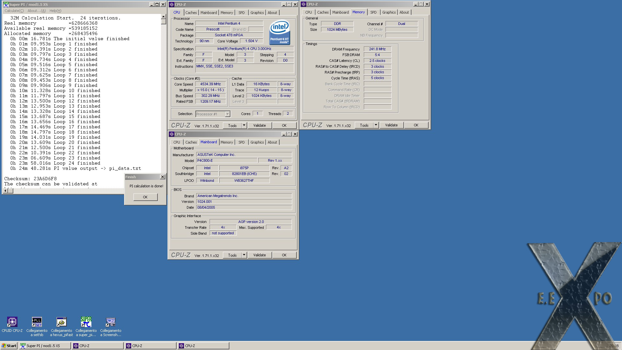Click the CPU-Z CPU window title icon

pyautogui.click(x=172, y=5)
